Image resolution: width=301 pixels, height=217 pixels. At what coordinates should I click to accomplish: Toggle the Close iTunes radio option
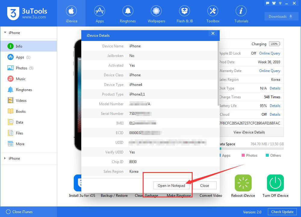[x=8, y=212]
